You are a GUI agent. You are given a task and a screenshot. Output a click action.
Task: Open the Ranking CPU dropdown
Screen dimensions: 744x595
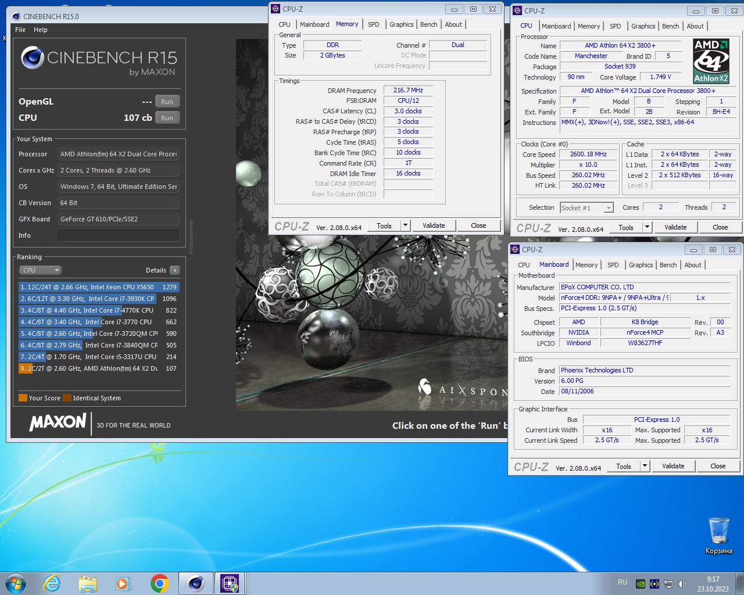point(41,270)
